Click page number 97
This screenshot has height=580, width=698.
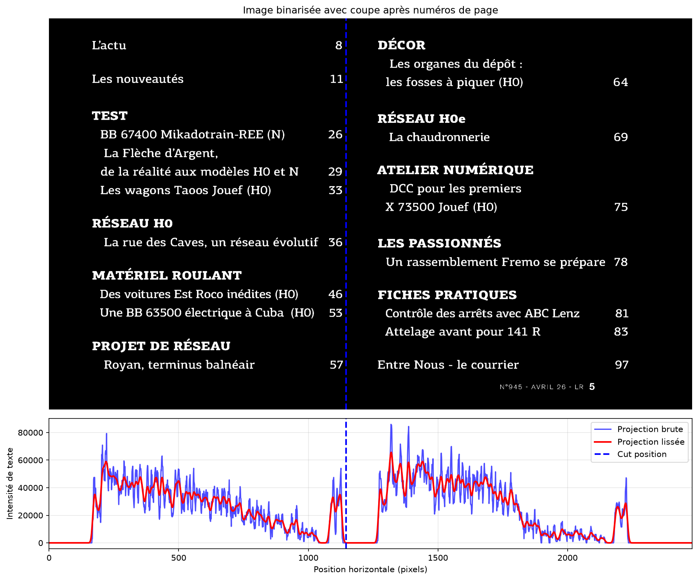tap(622, 365)
